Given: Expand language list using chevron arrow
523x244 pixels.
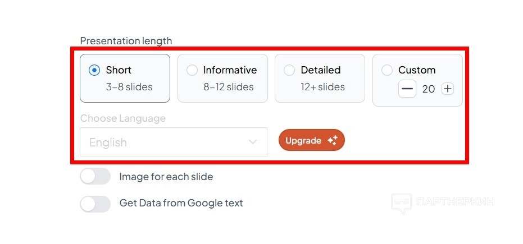Looking at the screenshot, I should point(253,142).
